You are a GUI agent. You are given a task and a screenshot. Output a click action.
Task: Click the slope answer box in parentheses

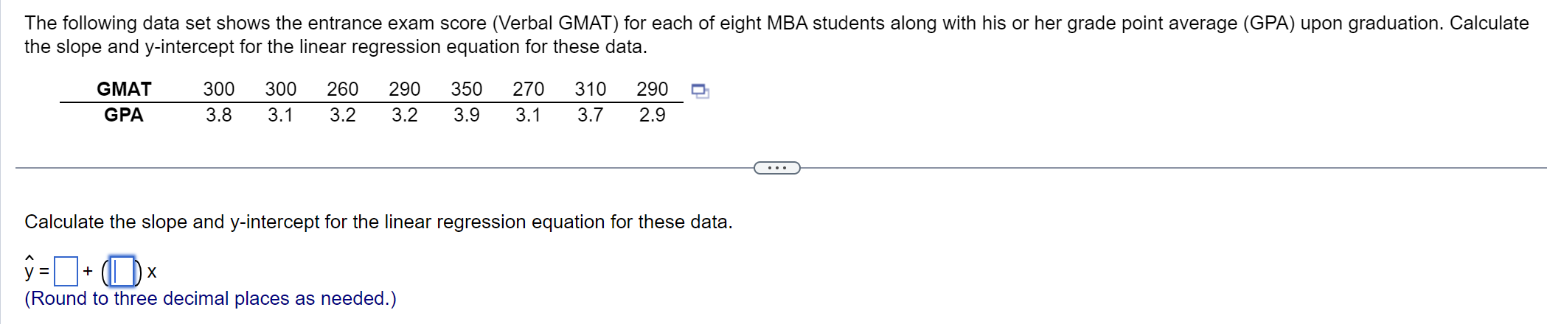pos(122,272)
